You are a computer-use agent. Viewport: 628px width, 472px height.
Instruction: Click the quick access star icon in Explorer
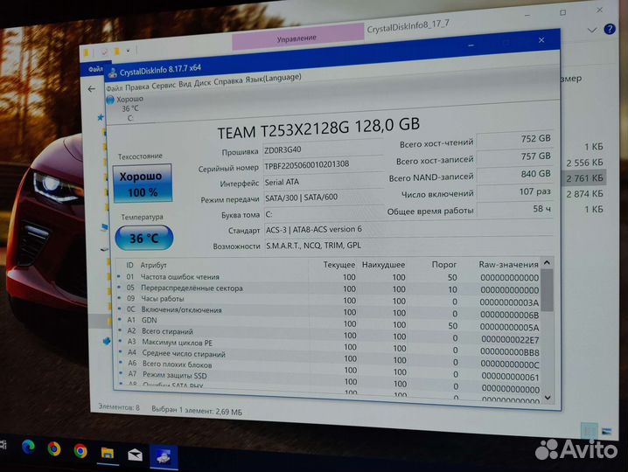click(x=100, y=117)
